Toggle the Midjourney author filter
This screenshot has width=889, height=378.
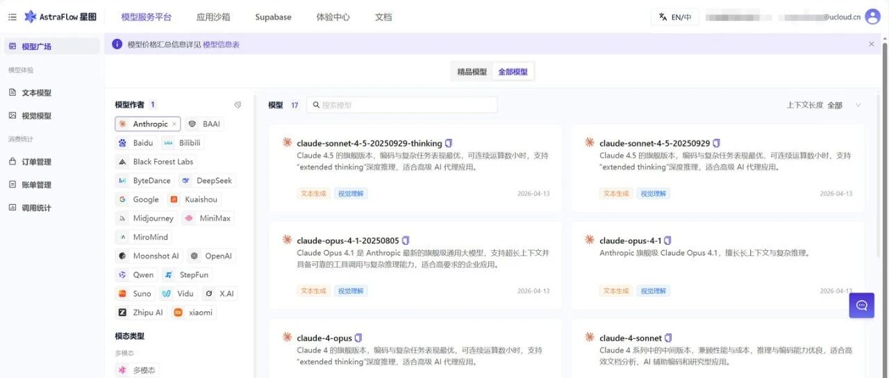tap(146, 218)
